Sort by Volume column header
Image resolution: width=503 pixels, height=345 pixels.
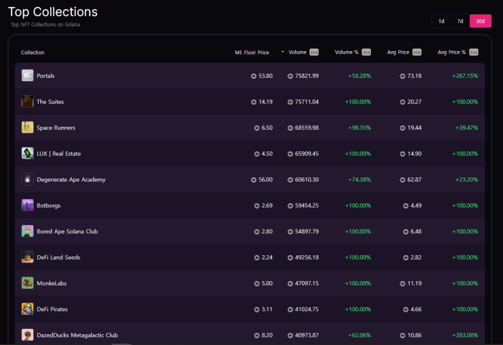tap(297, 52)
